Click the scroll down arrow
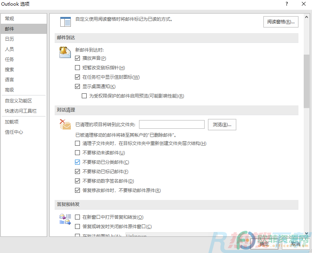The height and width of the screenshot is (253, 312). [x=306, y=233]
